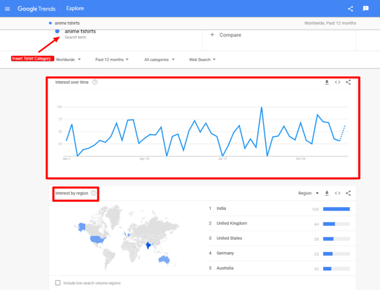Select India in the region list

pyautogui.click(x=221, y=209)
